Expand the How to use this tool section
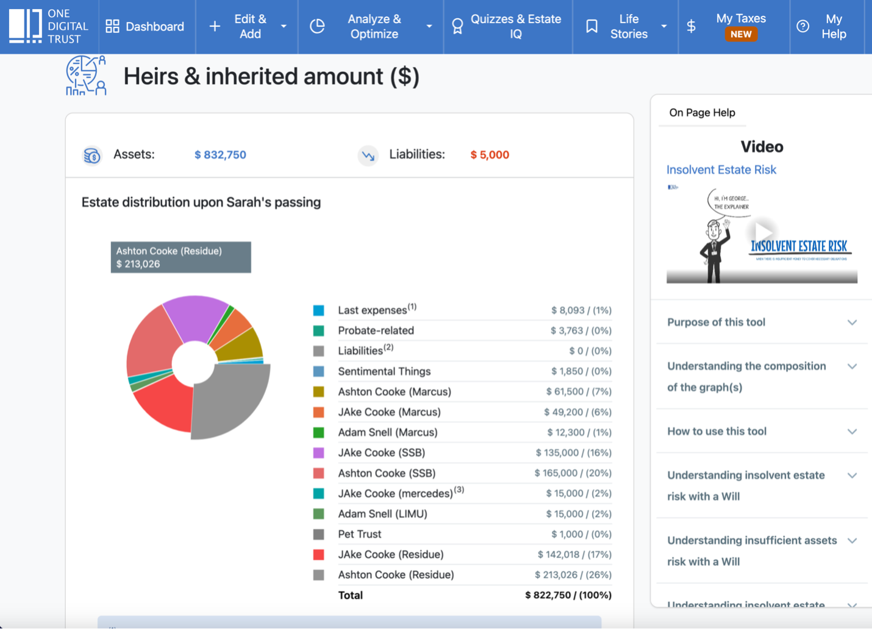This screenshot has width=872, height=631. click(x=762, y=431)
